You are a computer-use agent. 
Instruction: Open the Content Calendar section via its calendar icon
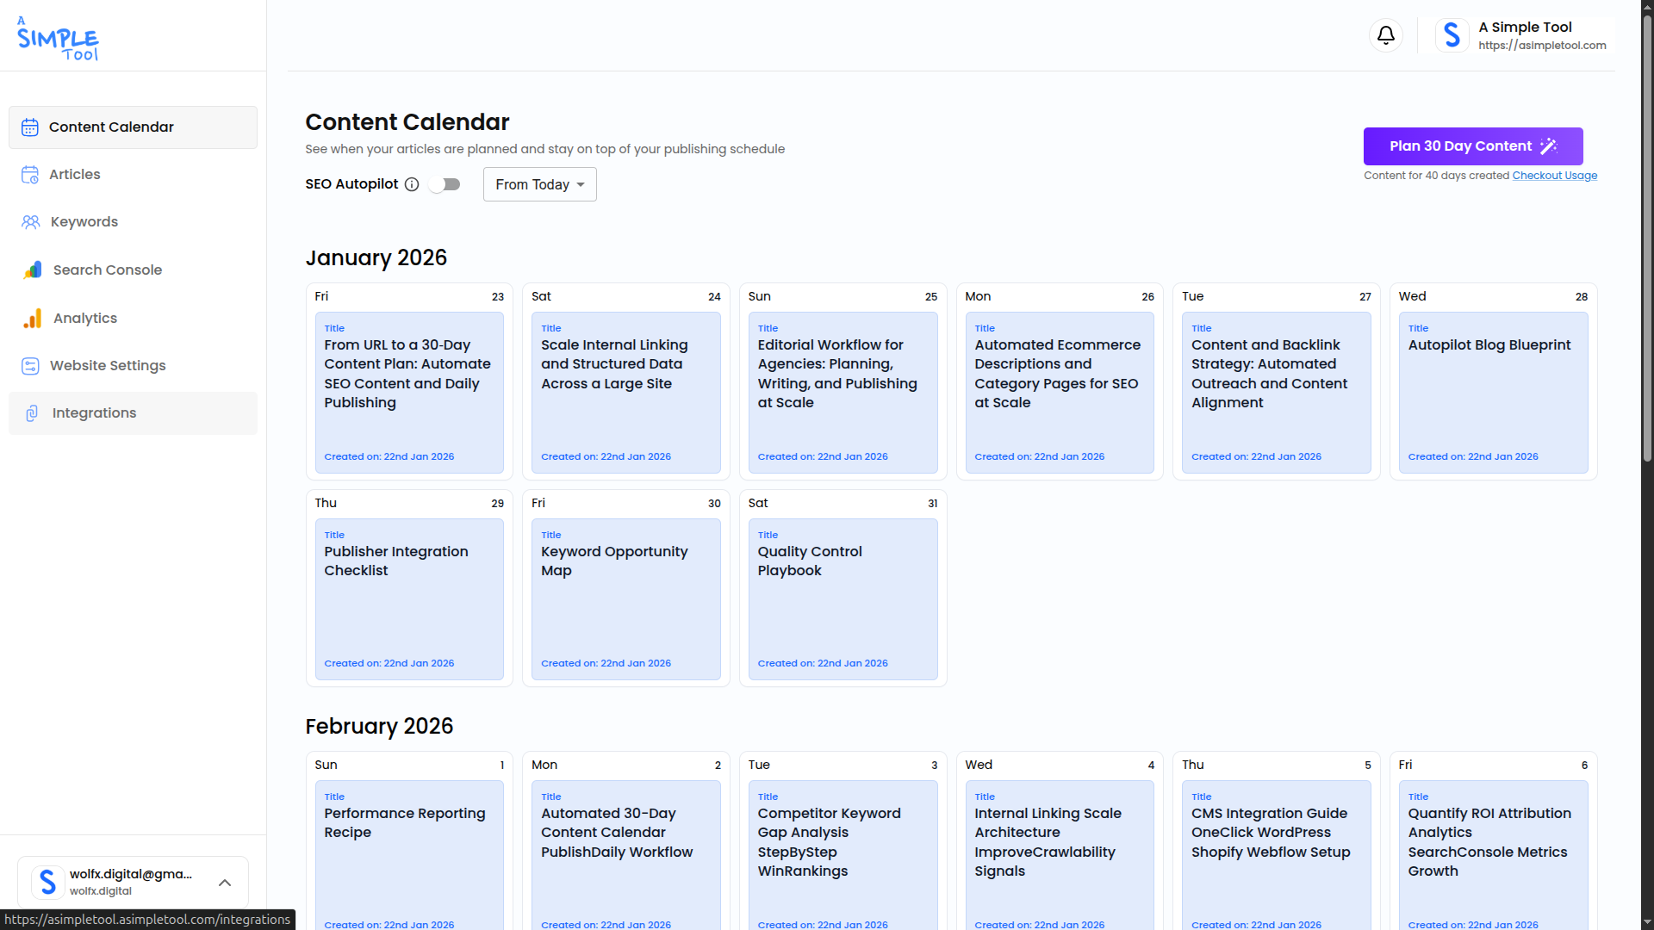pos(30,127)
